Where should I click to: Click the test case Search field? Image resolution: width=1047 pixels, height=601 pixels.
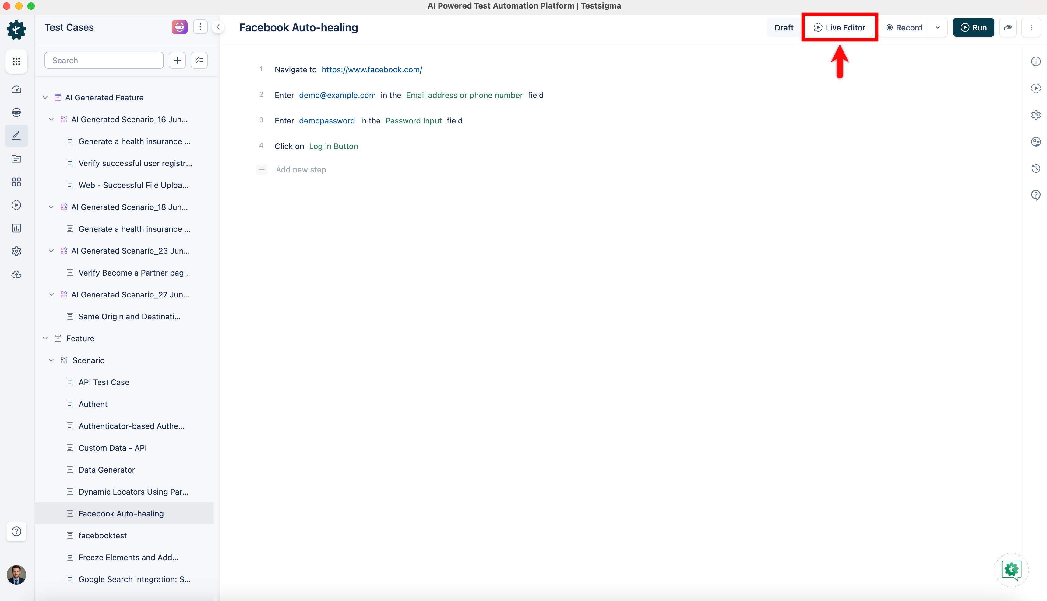(104, 60)
